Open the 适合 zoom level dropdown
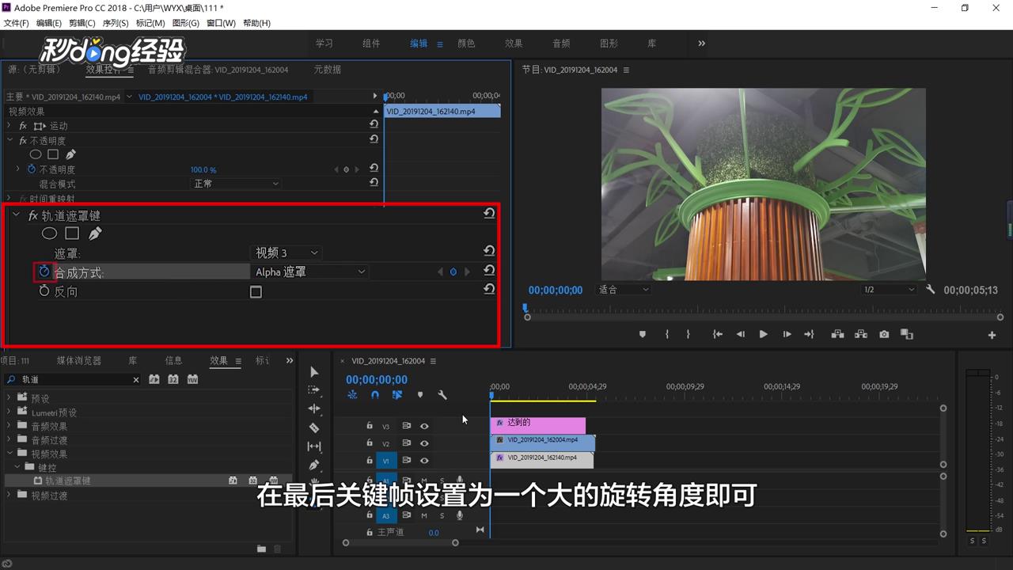The image size is (1013, 570). point(623,290)
